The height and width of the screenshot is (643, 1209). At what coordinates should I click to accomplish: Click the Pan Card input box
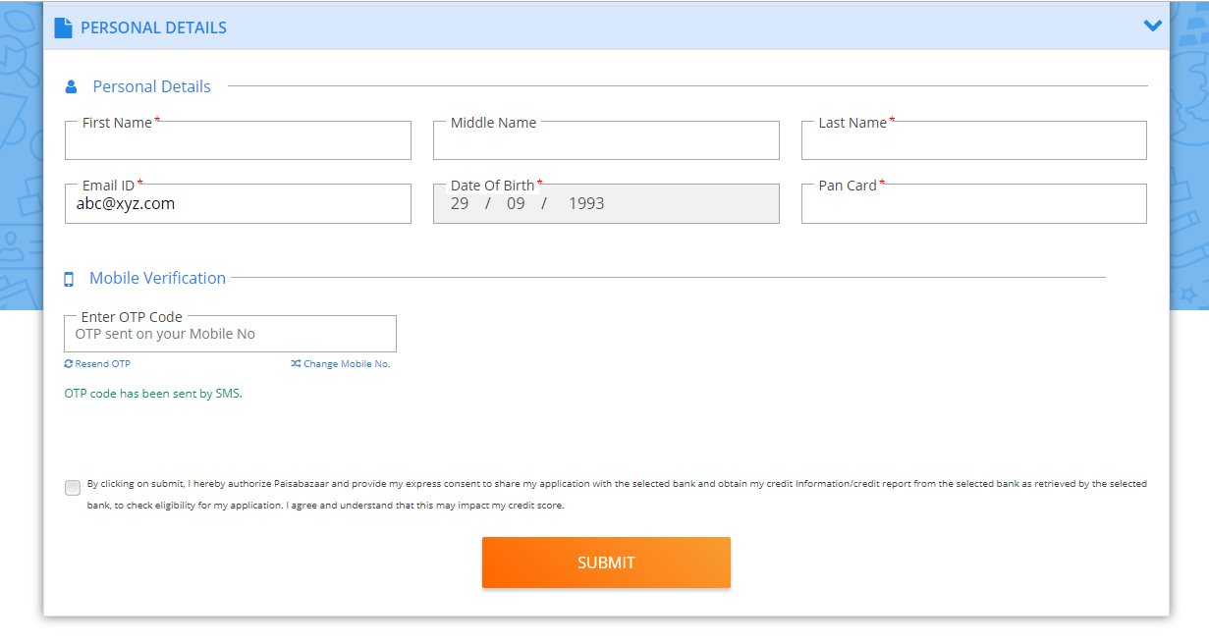[974, 203]
